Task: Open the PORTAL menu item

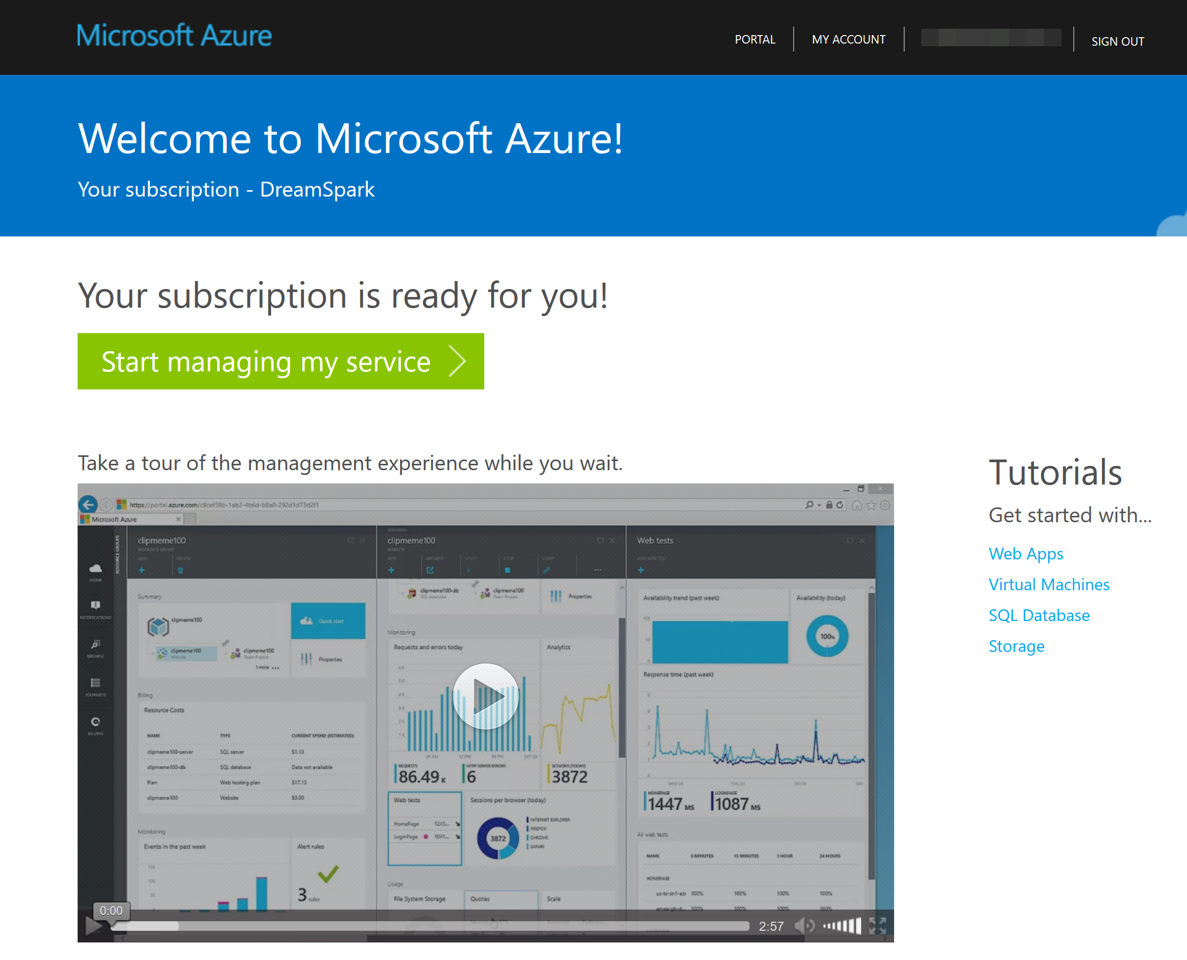Action: (x=755, y=39)
